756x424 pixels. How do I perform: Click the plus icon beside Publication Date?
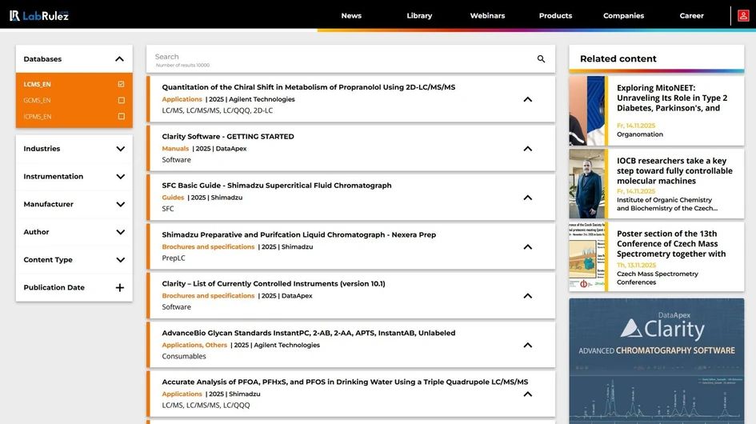coord(120,288)
